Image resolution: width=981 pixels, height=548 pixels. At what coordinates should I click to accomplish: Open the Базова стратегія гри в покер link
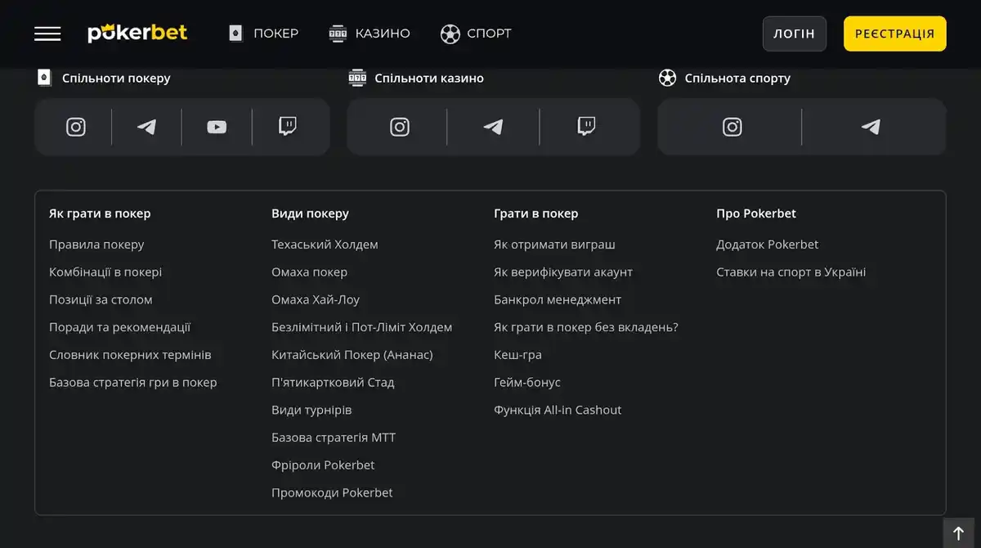(133, 382)
